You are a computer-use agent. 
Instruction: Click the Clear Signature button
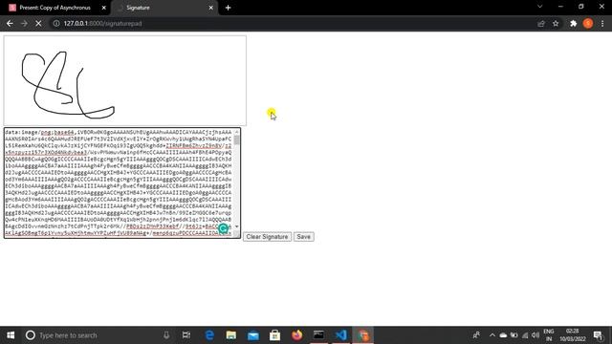pos(267,237)
